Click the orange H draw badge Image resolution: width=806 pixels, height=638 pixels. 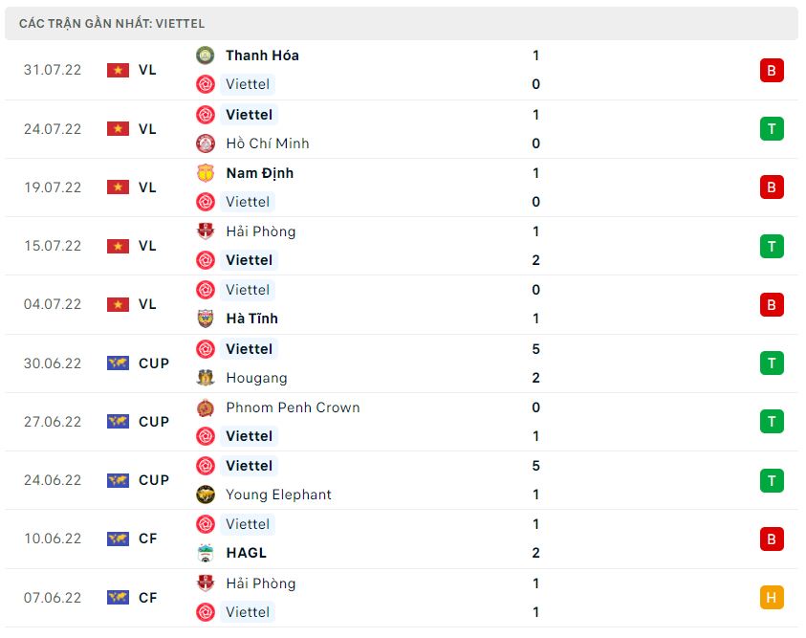(x=772, y=598)
